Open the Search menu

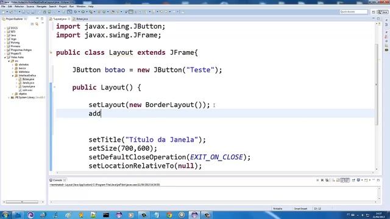click(x=52, y=7)
